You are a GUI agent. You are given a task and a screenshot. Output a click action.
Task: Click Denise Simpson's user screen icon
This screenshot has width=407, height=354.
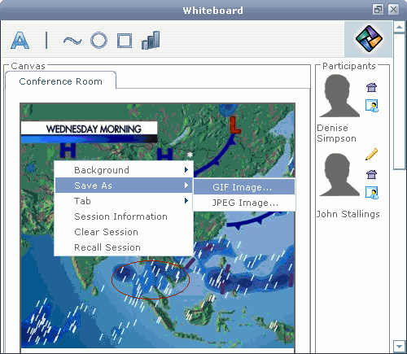point(372,106)
